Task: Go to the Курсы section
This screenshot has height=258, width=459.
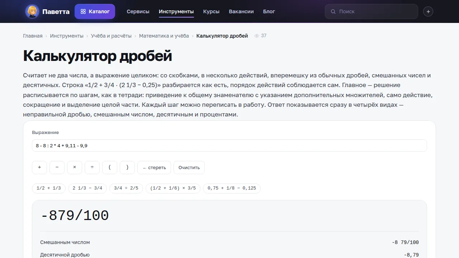Action: (211, 11)
